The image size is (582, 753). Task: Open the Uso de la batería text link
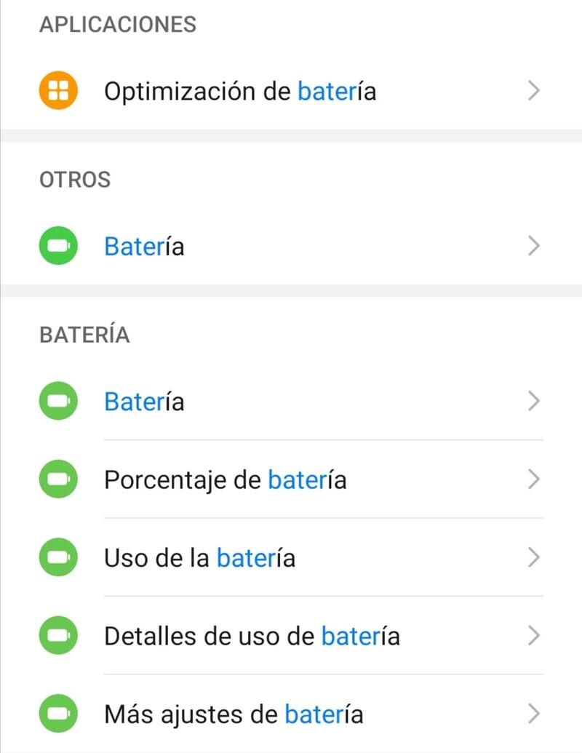tap(199, 558)
